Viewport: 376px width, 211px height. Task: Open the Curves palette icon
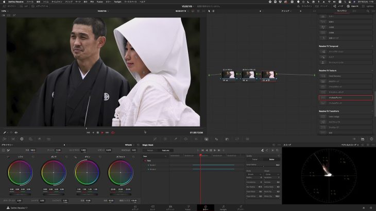[x=155, y=139]
